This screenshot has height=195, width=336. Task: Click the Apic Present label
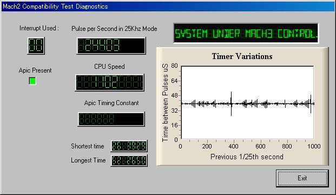pyautogui.click(x=35, y=70)
